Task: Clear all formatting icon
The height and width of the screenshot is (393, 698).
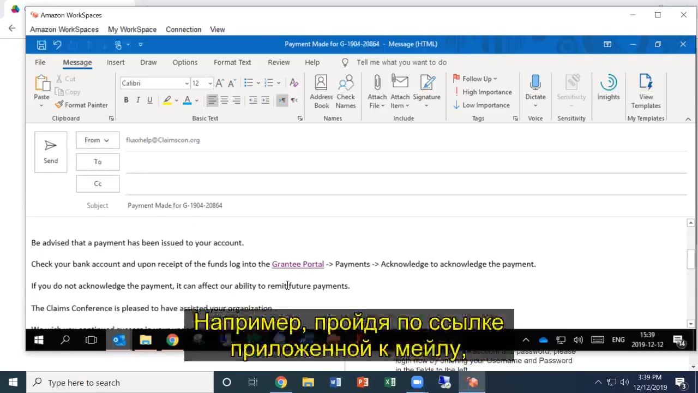Action: [294, 83]
